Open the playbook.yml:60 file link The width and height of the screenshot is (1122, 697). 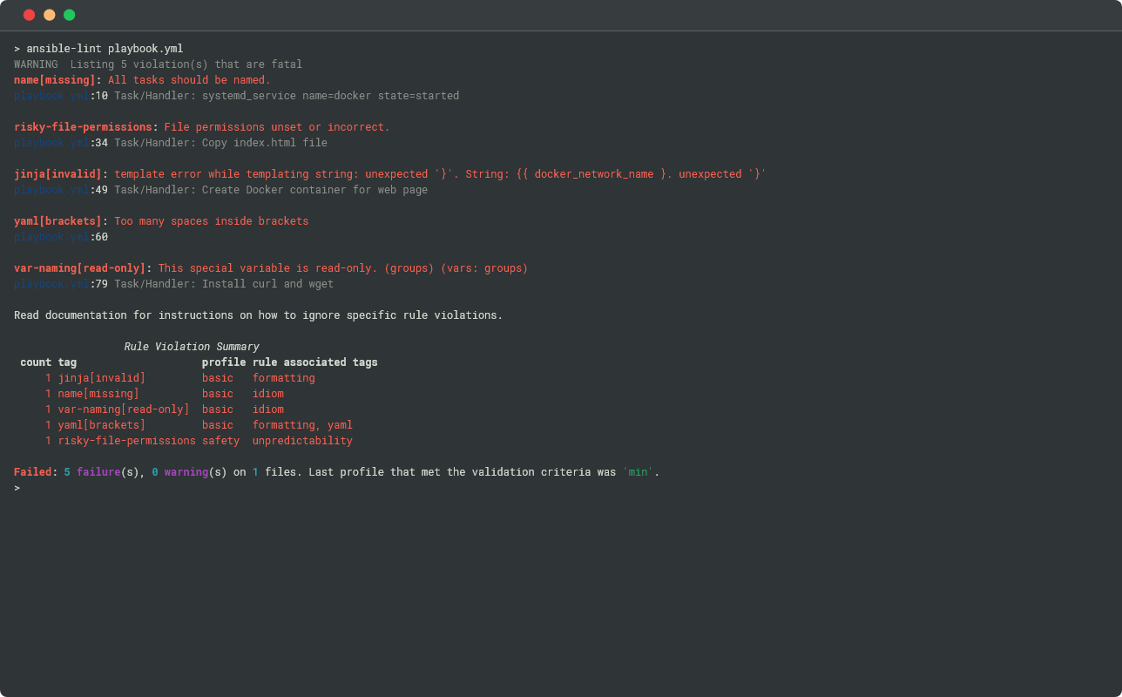(60, 237)
